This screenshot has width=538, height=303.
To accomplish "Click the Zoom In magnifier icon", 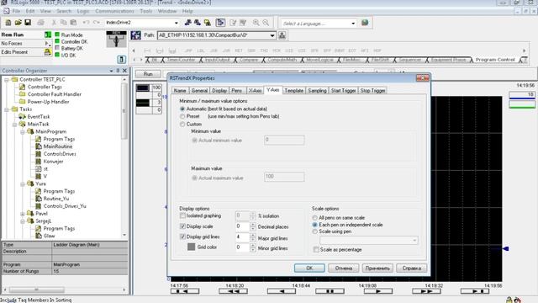I will click(x=256, y=23).
